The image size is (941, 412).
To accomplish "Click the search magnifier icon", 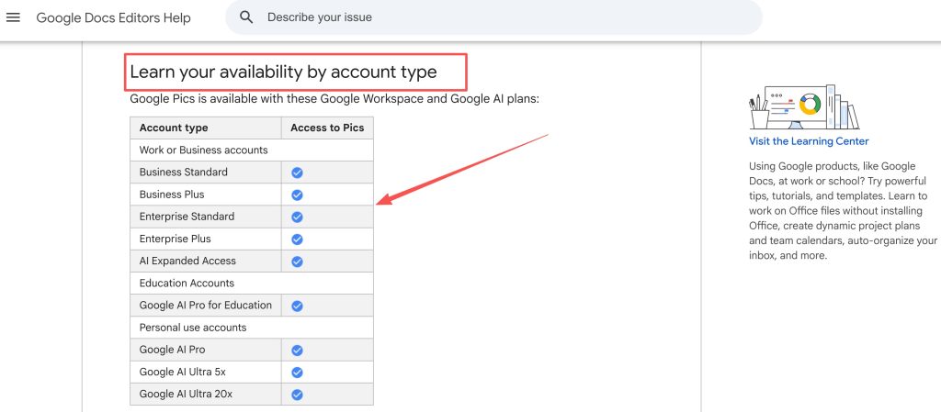I will [x=246, y=17].
